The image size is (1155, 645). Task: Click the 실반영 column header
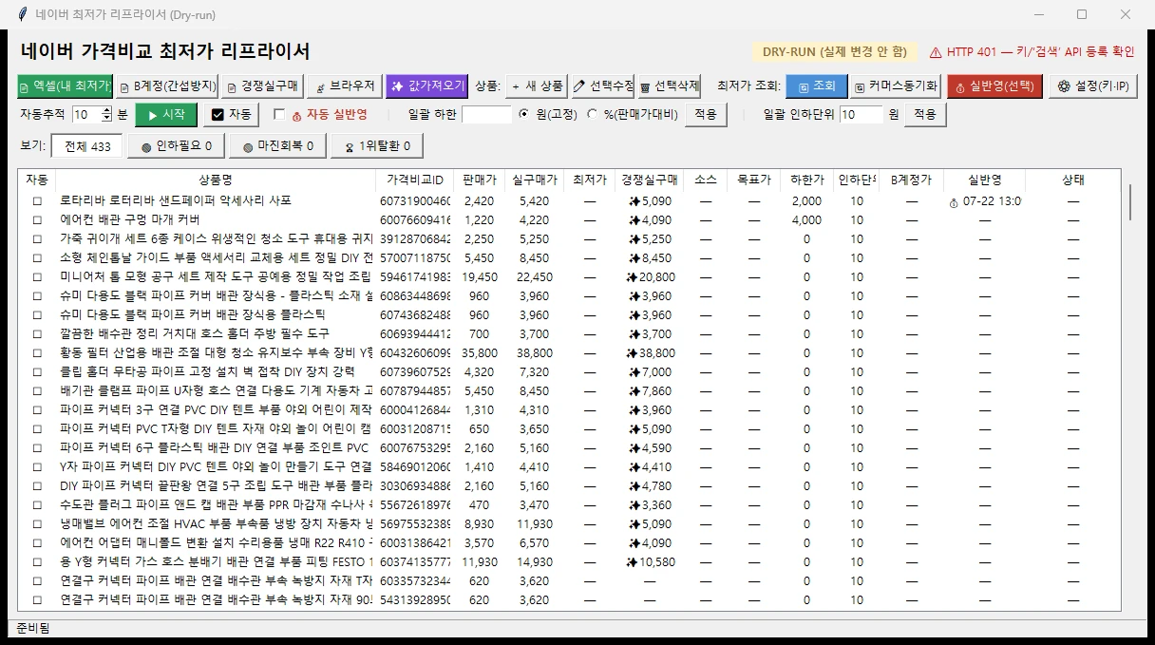coord(984,180)
